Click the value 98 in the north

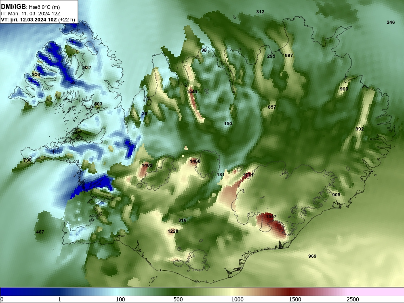(204, 50)
